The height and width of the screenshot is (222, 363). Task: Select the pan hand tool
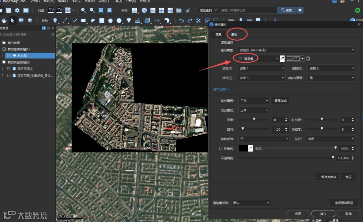click(4, 21)
